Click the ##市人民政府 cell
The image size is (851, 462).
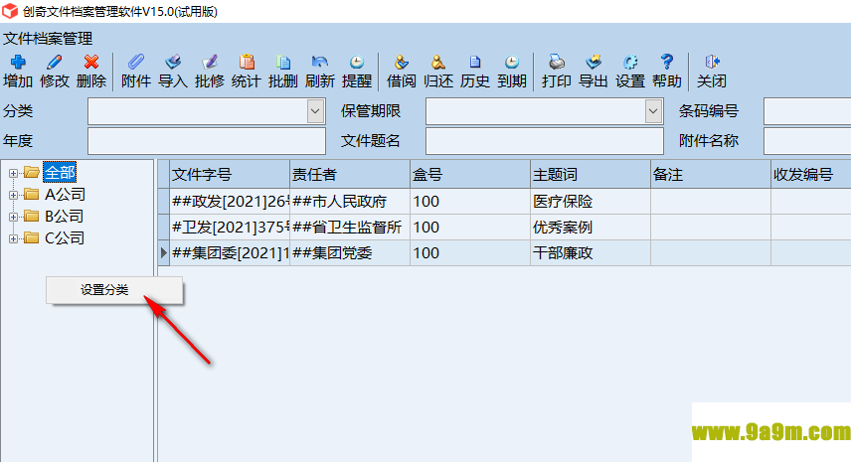point(350,201)
